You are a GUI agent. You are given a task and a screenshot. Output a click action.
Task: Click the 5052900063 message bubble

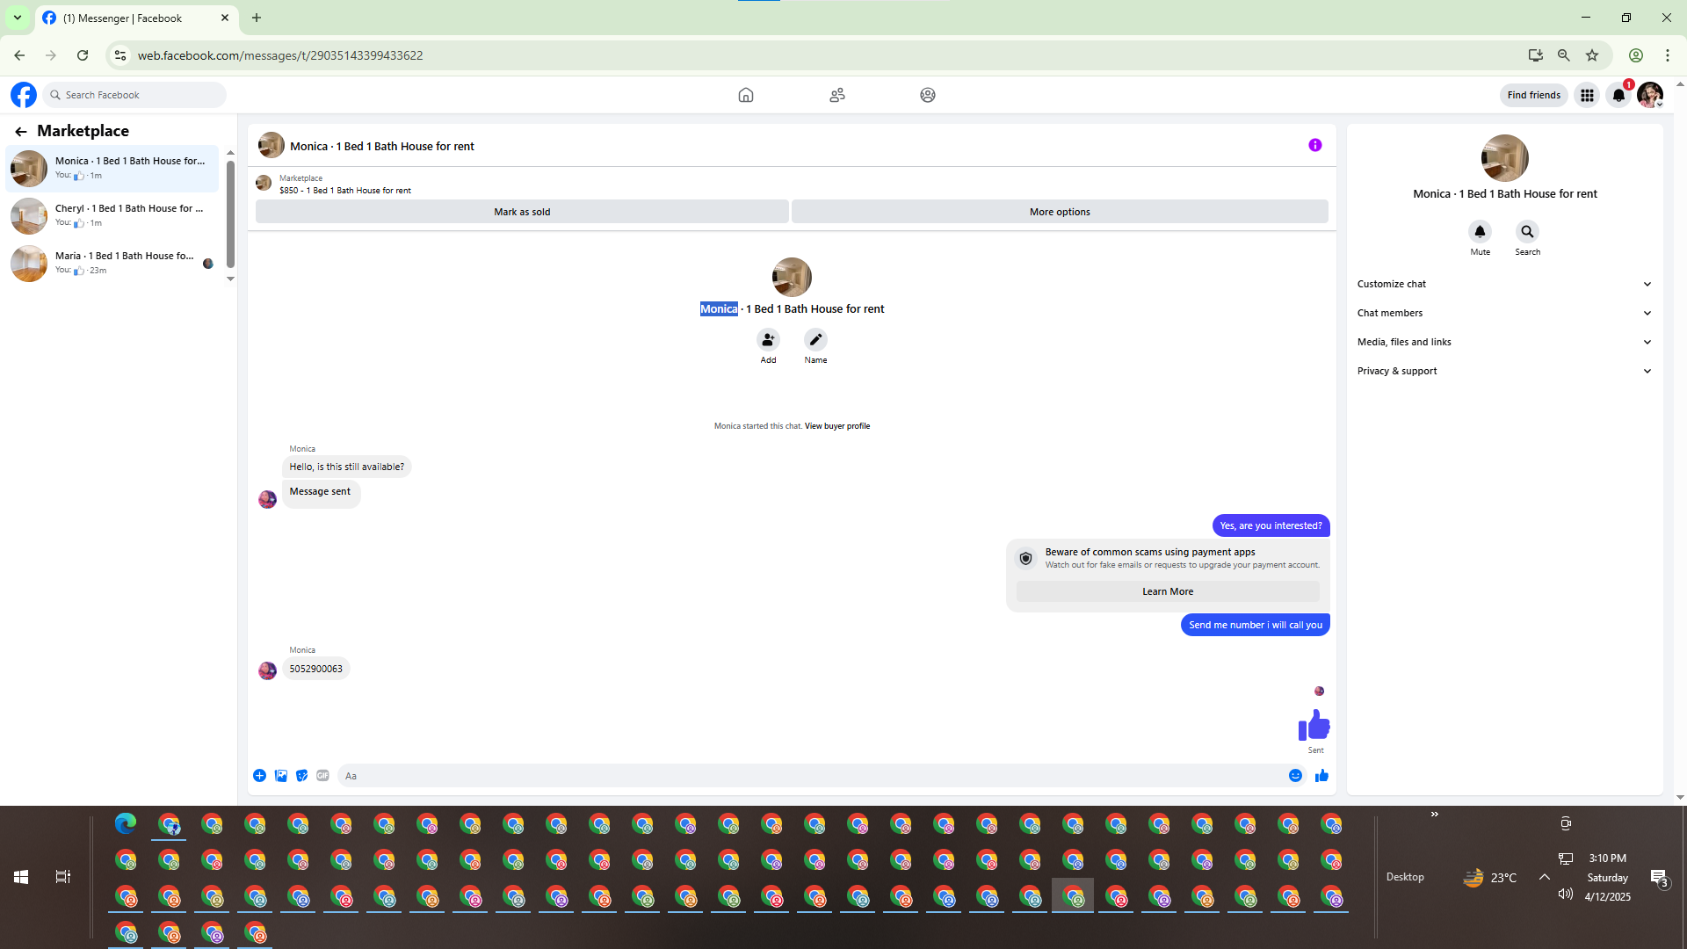point(316,669)
